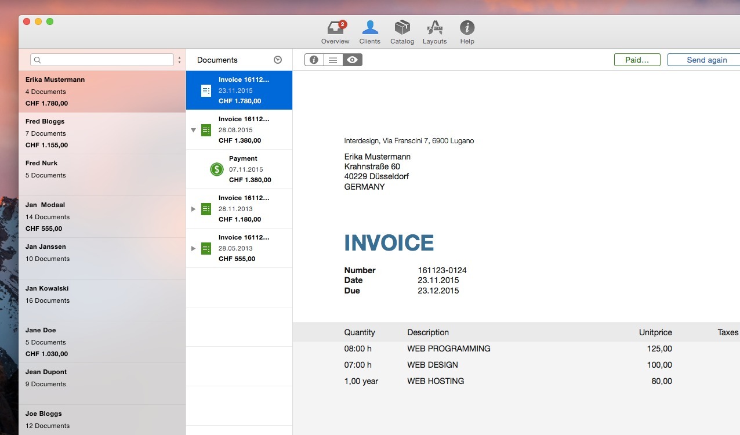Click the clock icon beside Documents

click(278, 60)
